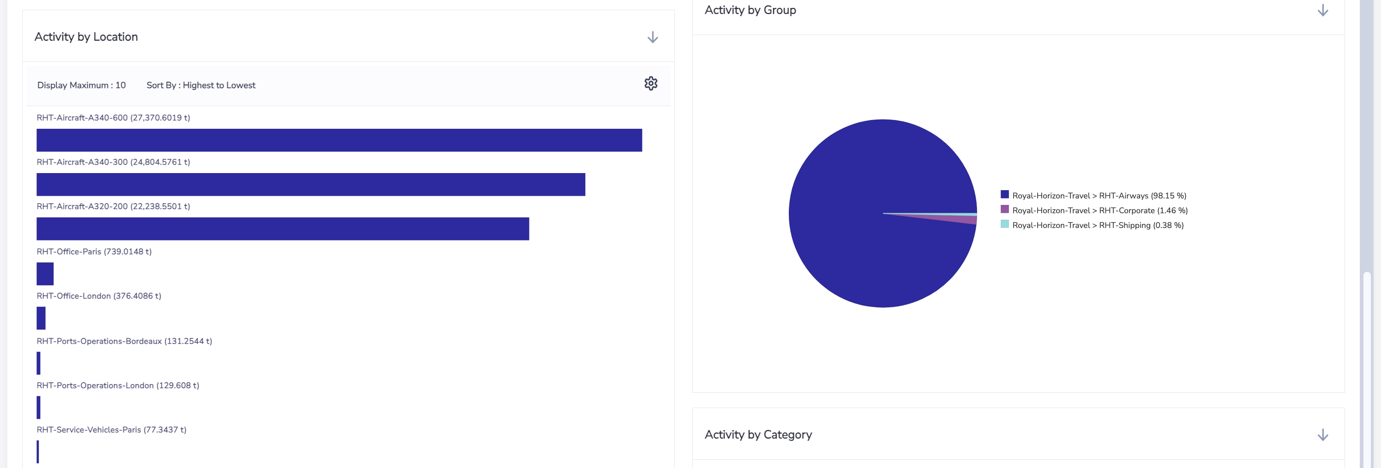Click the Display Maximum: 10 label
This screenshot has height=468, width=1381.
82,85
